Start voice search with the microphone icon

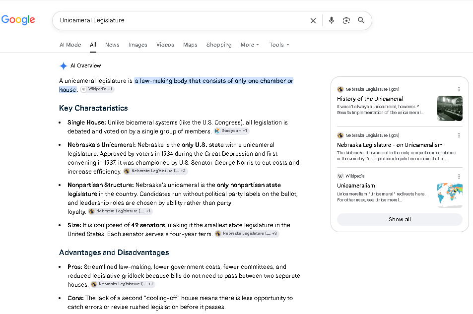click(x=331, y=20)
